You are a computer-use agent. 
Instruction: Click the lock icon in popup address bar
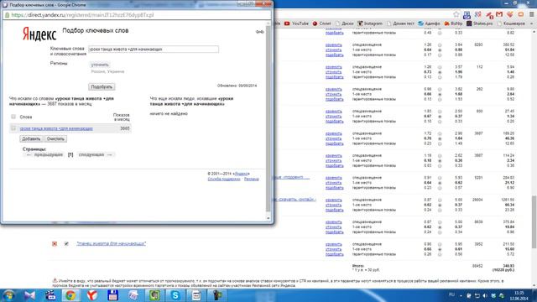tap(7, 15)
